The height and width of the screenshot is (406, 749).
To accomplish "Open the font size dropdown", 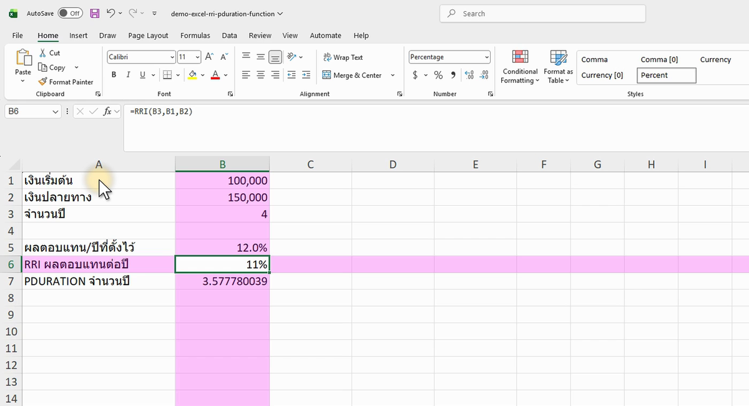I will pos(197,57).
